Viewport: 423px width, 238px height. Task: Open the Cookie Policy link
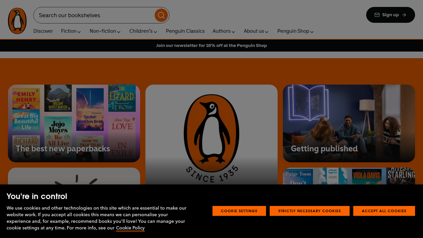[130, 228]
